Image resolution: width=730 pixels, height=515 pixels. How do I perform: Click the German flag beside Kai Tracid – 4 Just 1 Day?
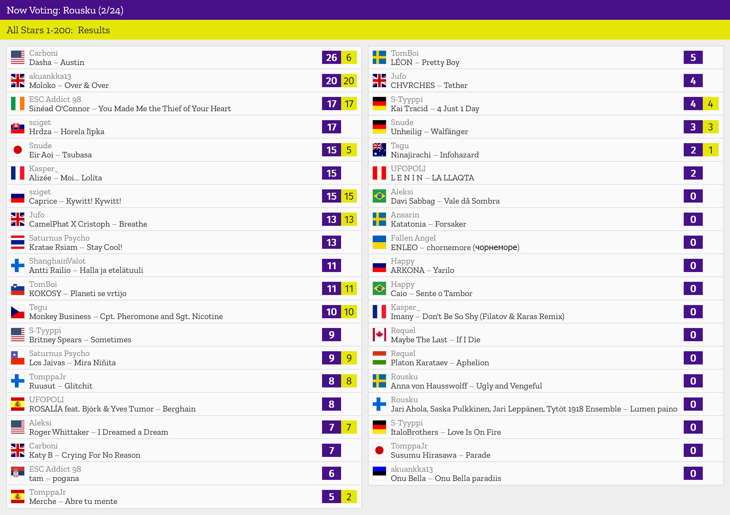[379, 104]
